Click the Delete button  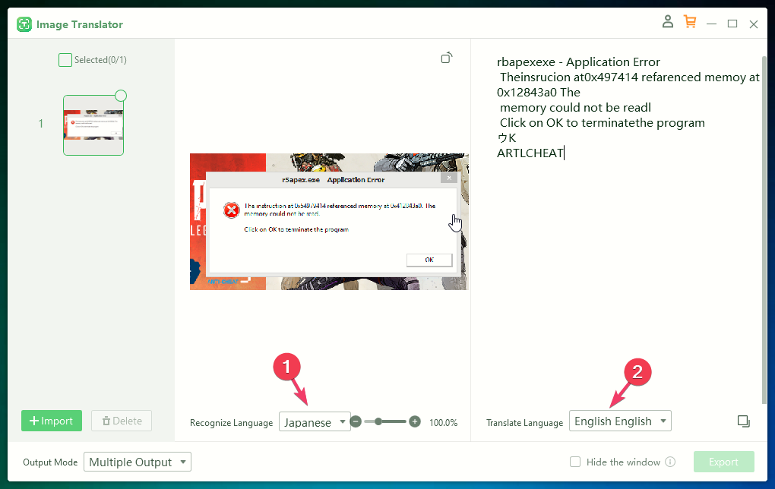122,421
